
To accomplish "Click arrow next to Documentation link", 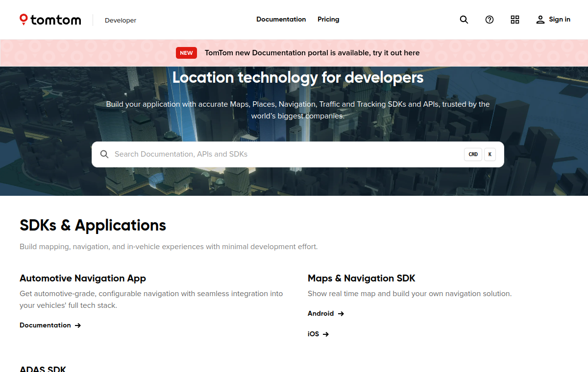I will pos(78,325).
